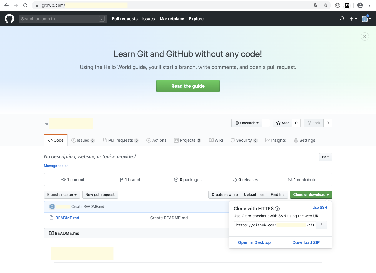This screenshot has width=376, height=273.
Task: Focus the GitHub search box
Action: click(63, 19)
